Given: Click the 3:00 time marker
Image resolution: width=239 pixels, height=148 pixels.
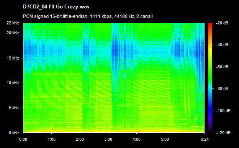Looking at the screenshot, I should [x=108, y=139].
